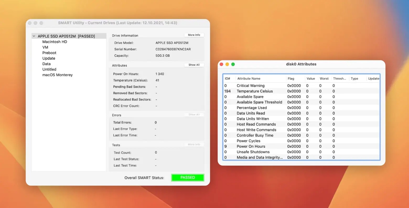Click the green PASSED SMART status indicator
This screenshot has width=409, height=208.
coord(188,178)
